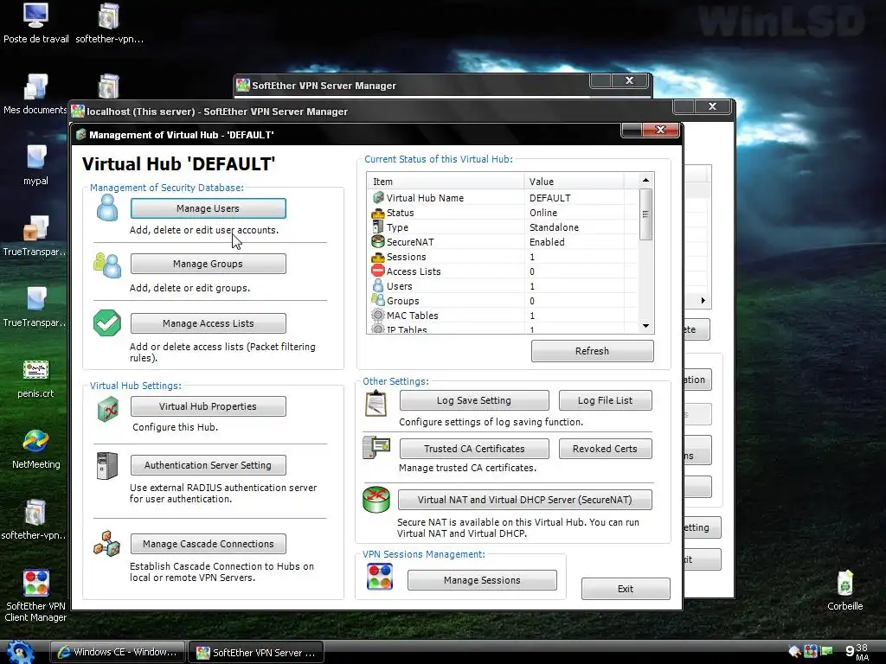Screen dimensions: 886x664
Task: Click the Value column header
Action: point(574,182)
